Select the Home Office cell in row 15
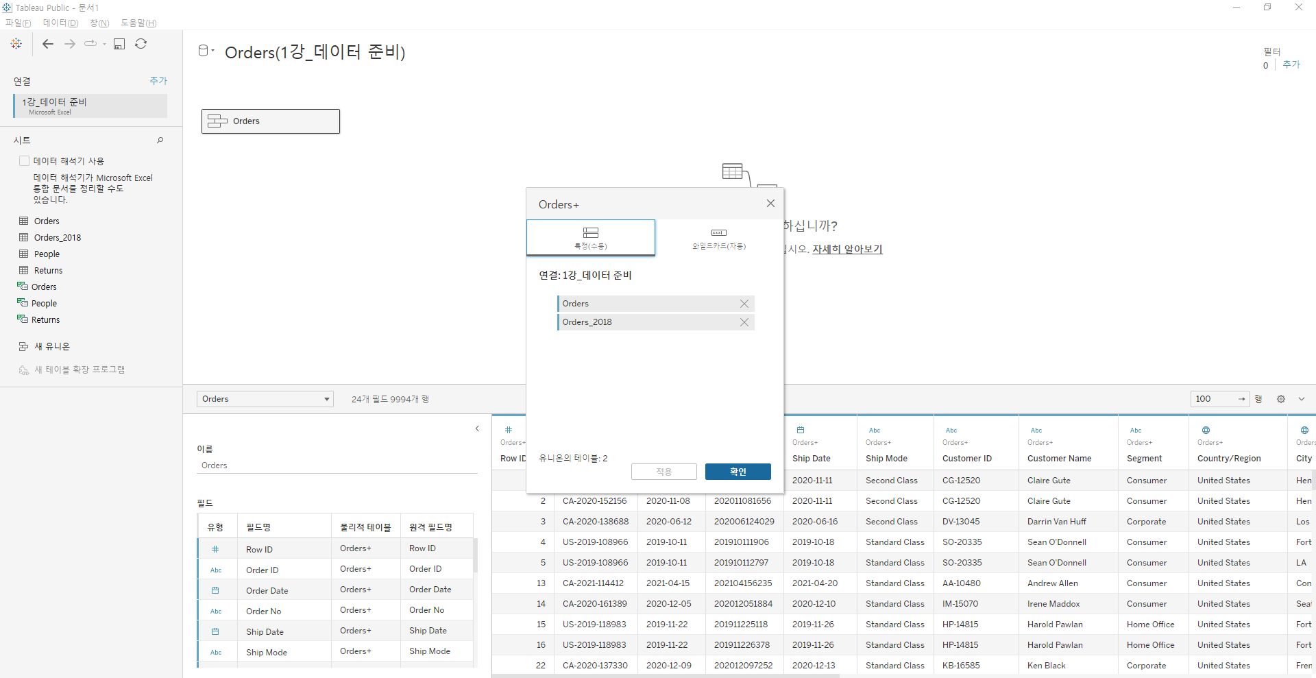 pyautogui.click(x=1153, y=625)
